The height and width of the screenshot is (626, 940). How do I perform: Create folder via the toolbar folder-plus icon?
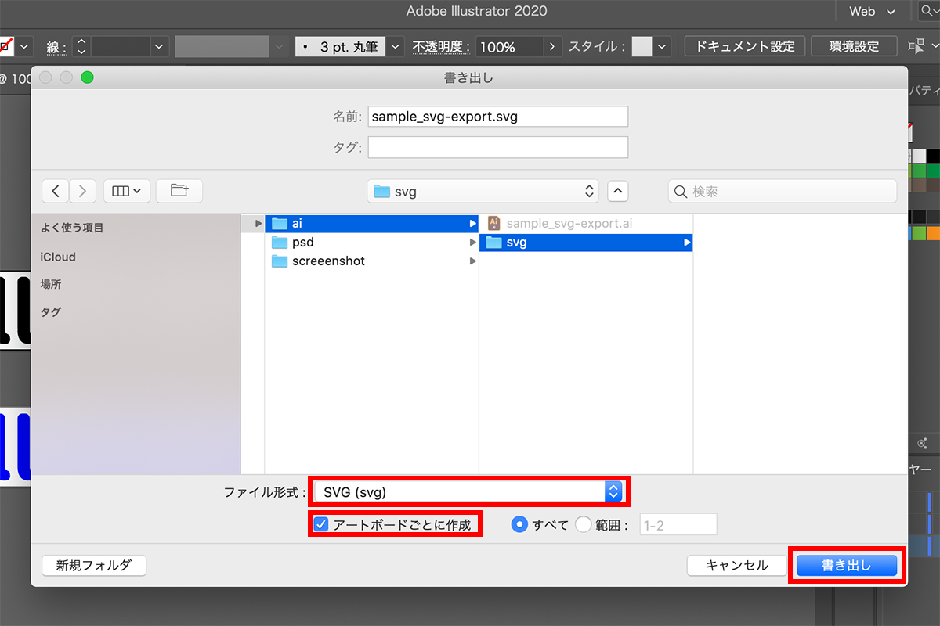coord(179,191)
